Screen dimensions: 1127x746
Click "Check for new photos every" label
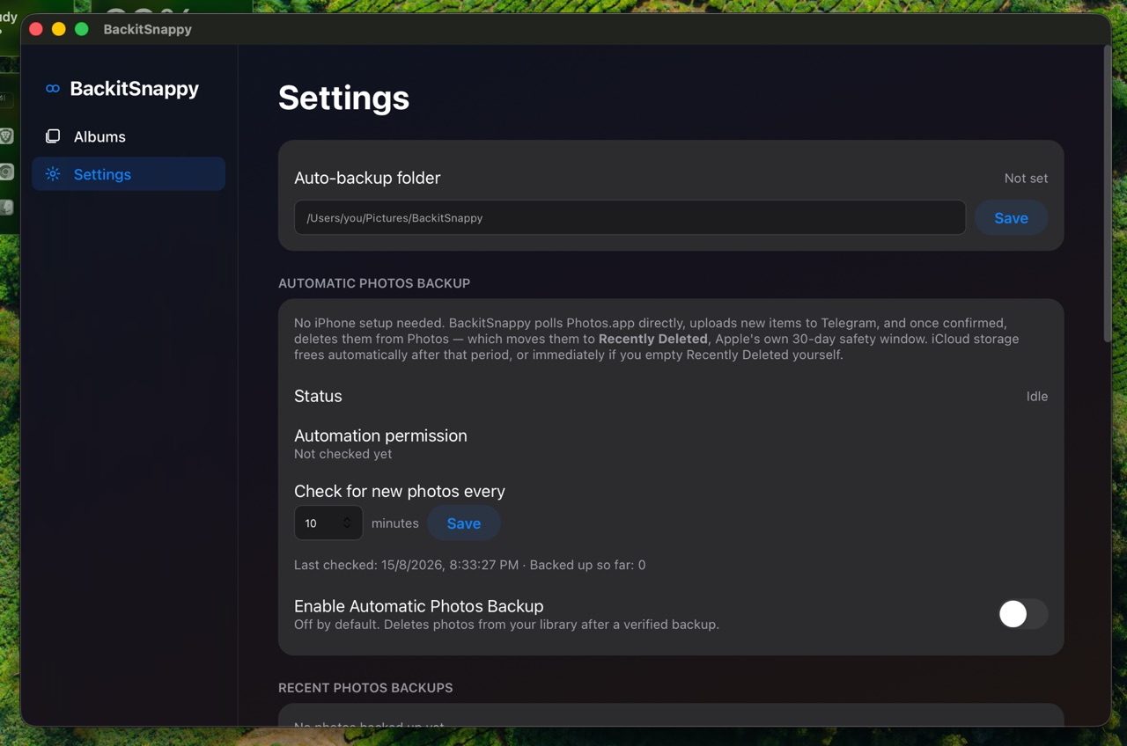point(400,491)
